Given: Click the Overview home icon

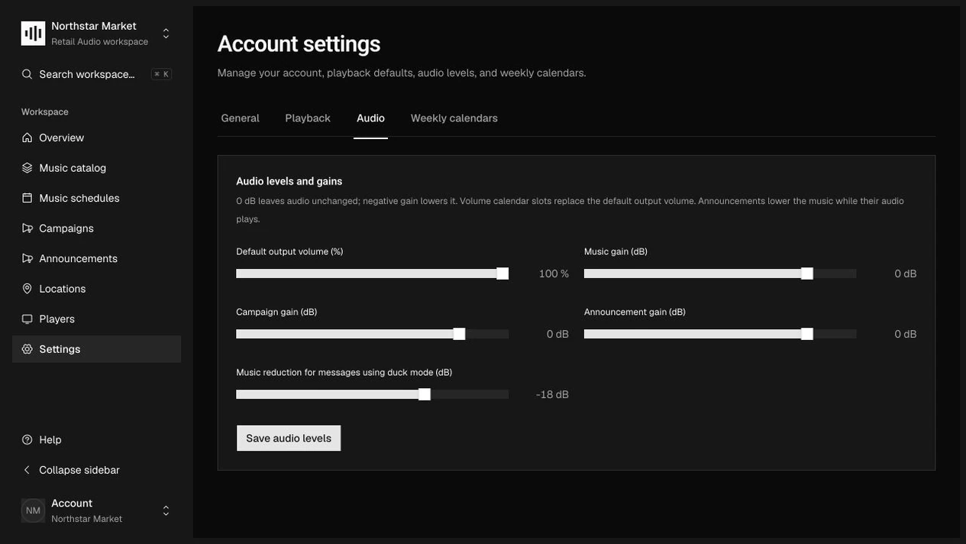Looking at the screenshot, I should (x=27, y=138).
